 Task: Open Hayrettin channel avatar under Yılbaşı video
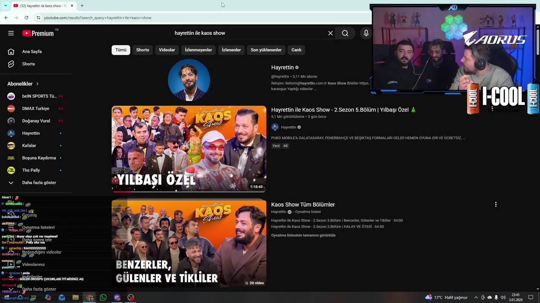coord(275,127)
